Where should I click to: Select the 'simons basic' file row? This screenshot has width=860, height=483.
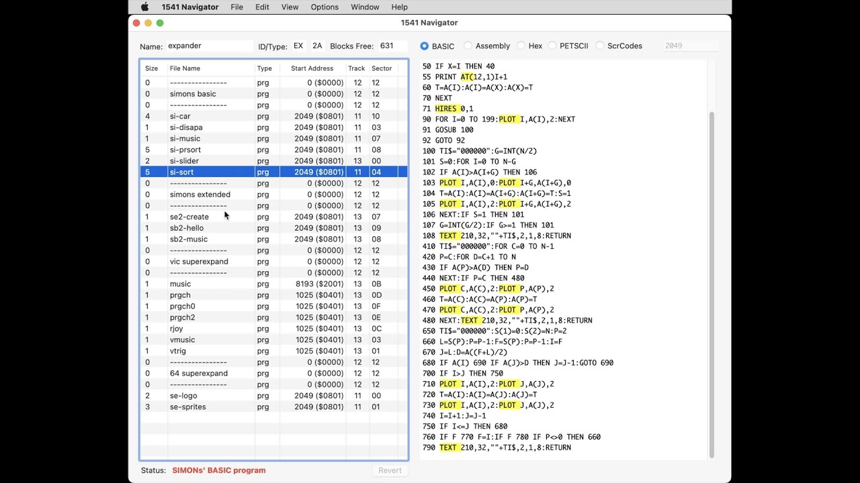(x=273, y=94)
